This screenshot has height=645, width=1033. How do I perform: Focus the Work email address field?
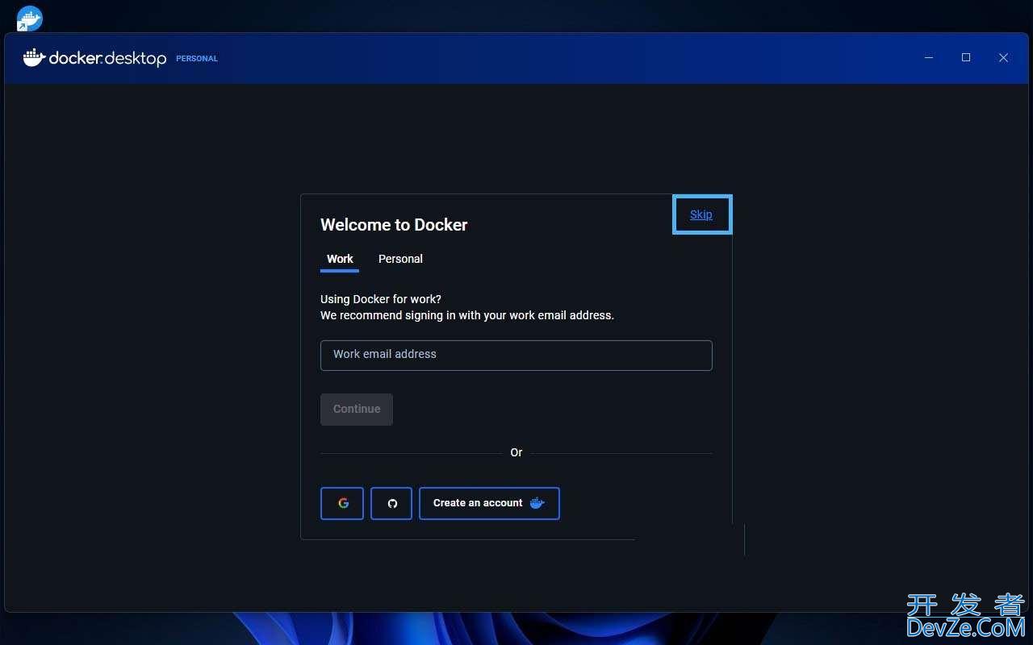click(516, 356)
